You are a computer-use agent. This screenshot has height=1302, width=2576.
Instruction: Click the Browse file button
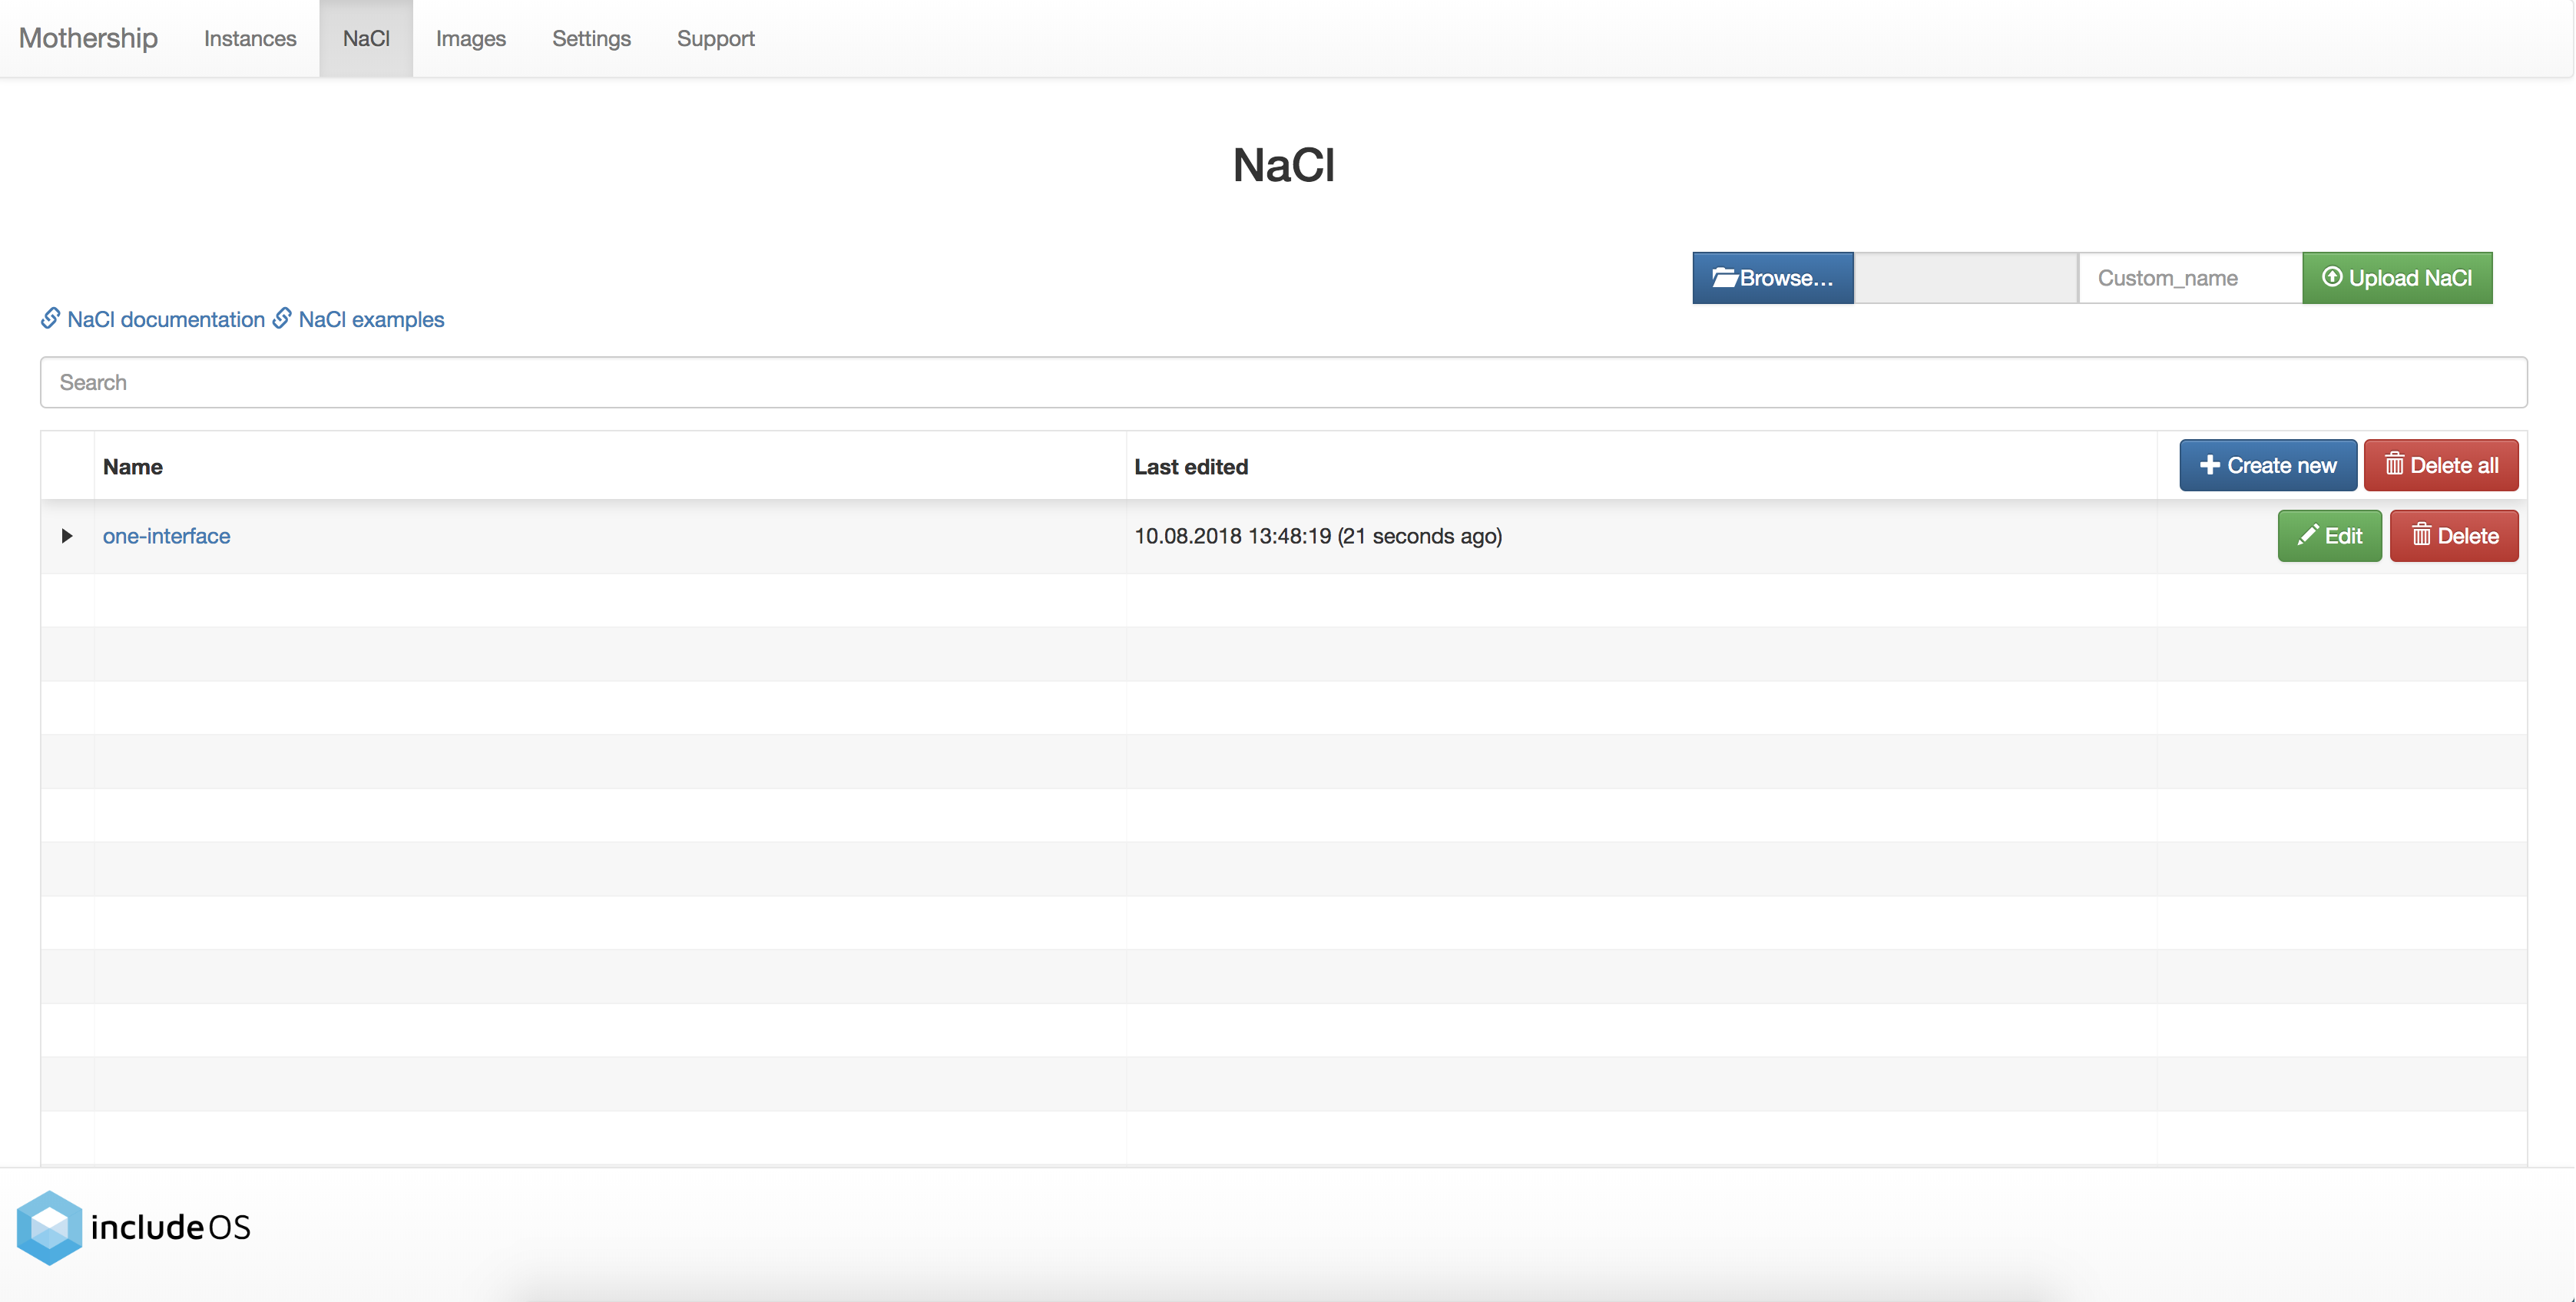pyautogui.click(x=1773, y=278)
